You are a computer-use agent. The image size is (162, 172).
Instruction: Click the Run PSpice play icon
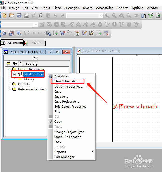(x=57, y=24)
